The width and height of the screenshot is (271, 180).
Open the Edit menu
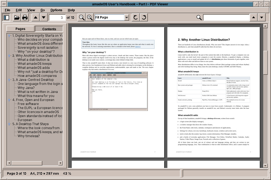[x=19, y=10]
